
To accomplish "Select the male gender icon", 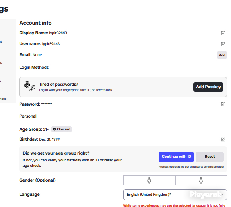I will pyautogui.click(x=149, y=180).
